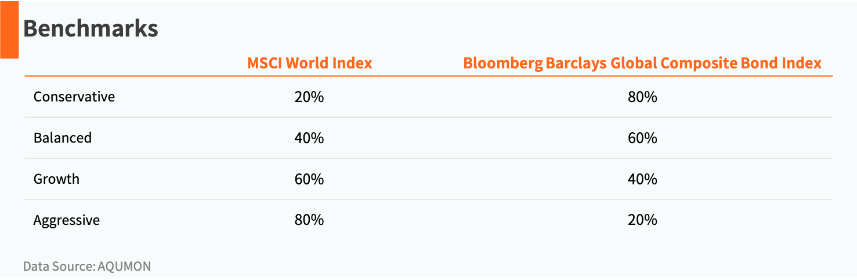Click Growth's 60% MSCI value
Image resolution: width=857 pixels, height=280 pixels.
click(x=309, y=179)
